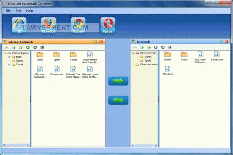Select the Travel folder icon in the IE file list
Viewport: 233px width, 155px height.
[73, 56]
